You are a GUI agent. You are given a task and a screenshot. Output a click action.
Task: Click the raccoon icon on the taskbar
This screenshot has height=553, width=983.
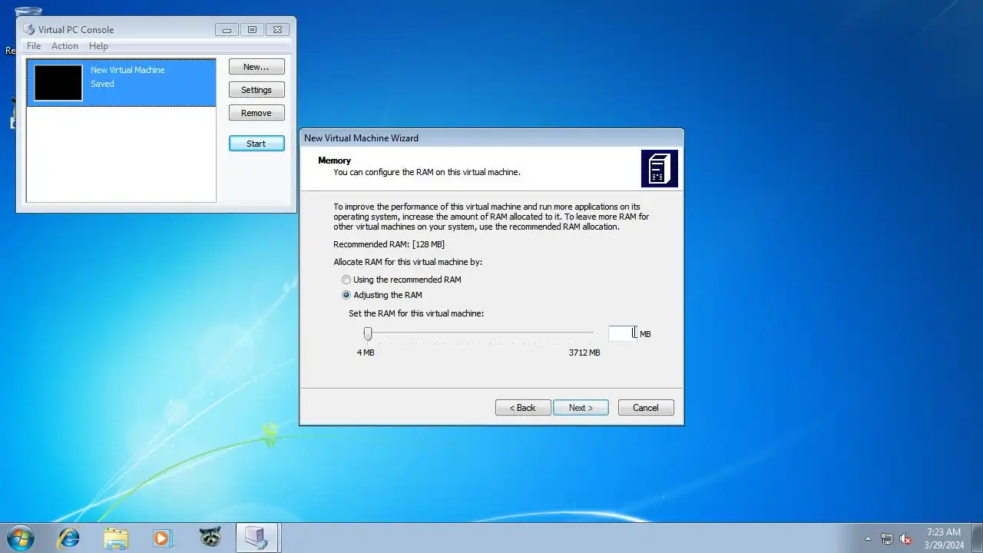tap(210, 538)
